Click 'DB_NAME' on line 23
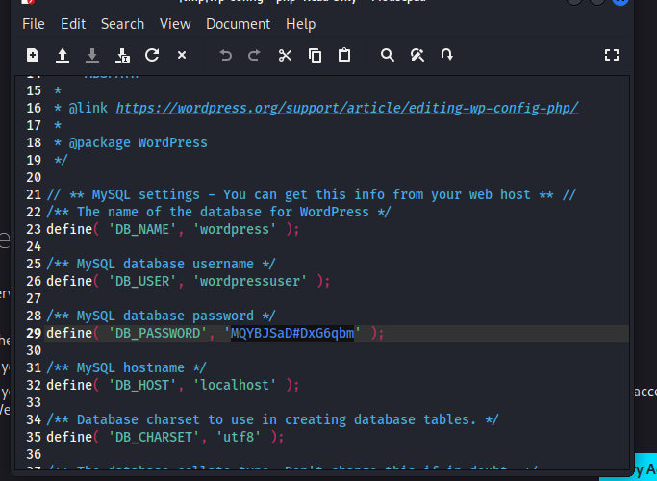Viewport: 657px width, 481px height. click(x=142, y=230)
